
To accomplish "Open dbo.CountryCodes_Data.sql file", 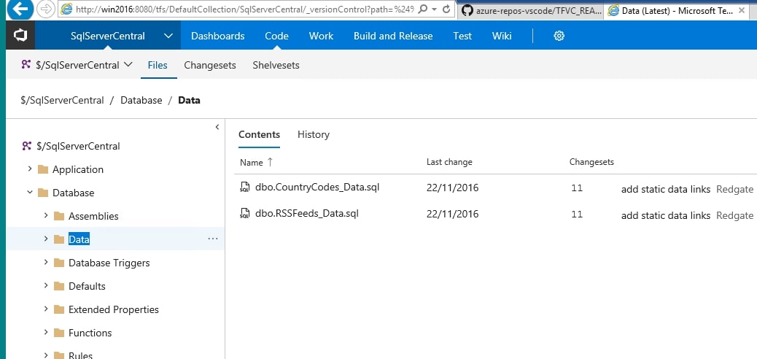I will [x=317, y=187].
